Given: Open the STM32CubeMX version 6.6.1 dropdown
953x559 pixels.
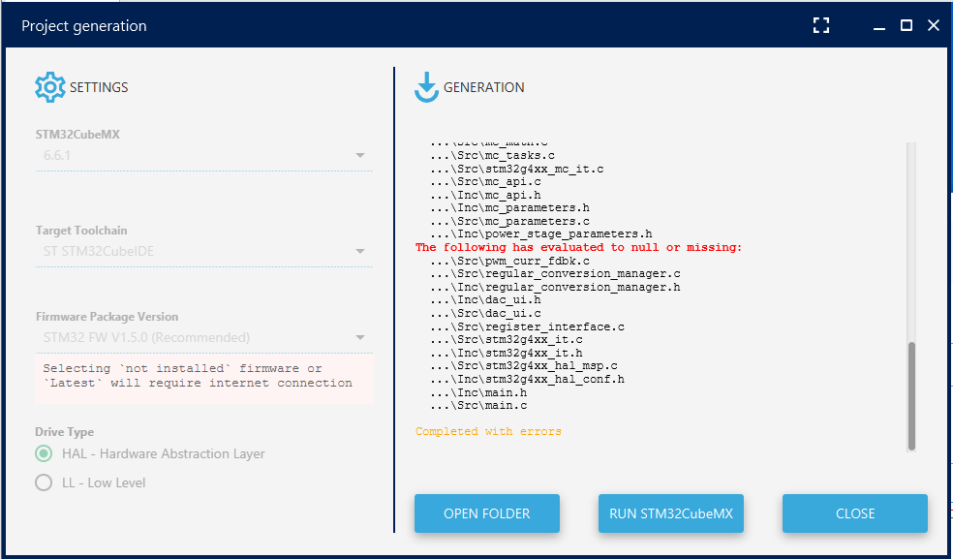Looking at the screenshot, I should click(x=203, y=156).
